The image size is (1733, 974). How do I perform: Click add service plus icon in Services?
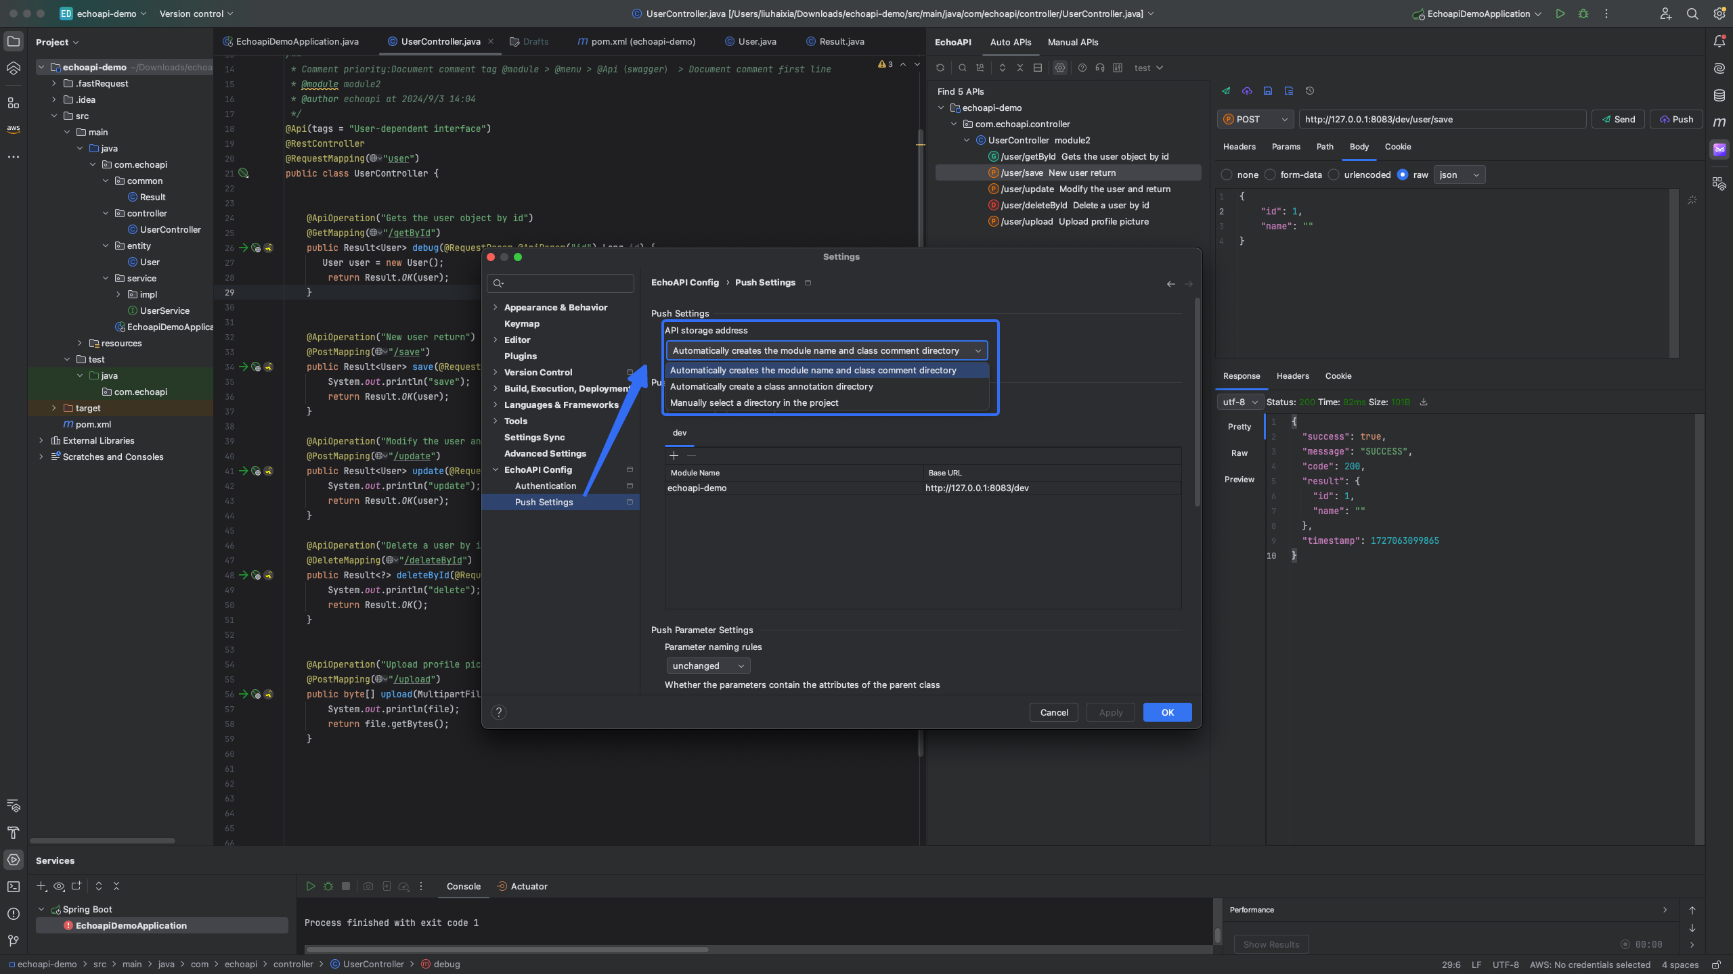(41, 886)
